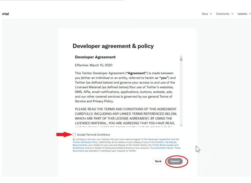
Task: Click the 'Developer agreement & policy' title
Action: (x=113, y=46)
